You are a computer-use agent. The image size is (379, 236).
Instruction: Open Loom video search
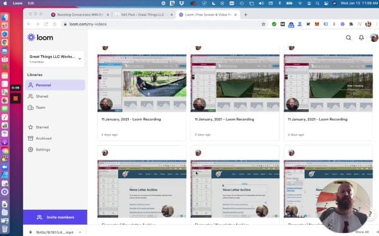(348, 37)
